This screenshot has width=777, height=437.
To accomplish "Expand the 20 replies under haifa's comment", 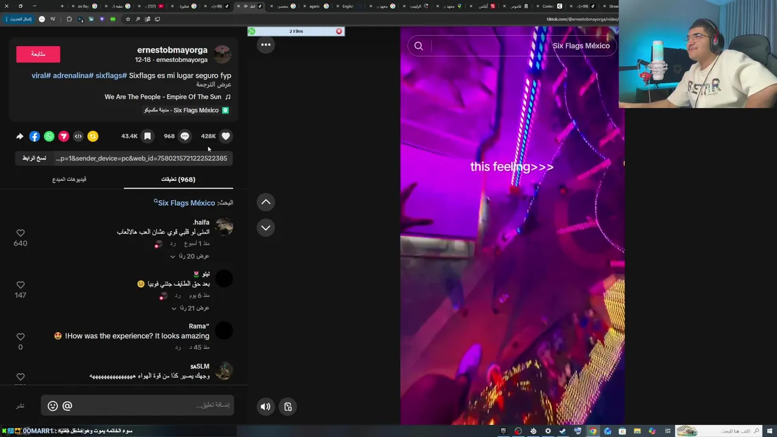I will (x=189, y=256).
